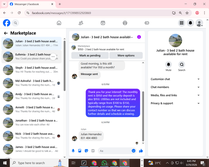Open Steph's conversation in the list
This screenshot has width=209, height=167.
[x=31, y=70]
